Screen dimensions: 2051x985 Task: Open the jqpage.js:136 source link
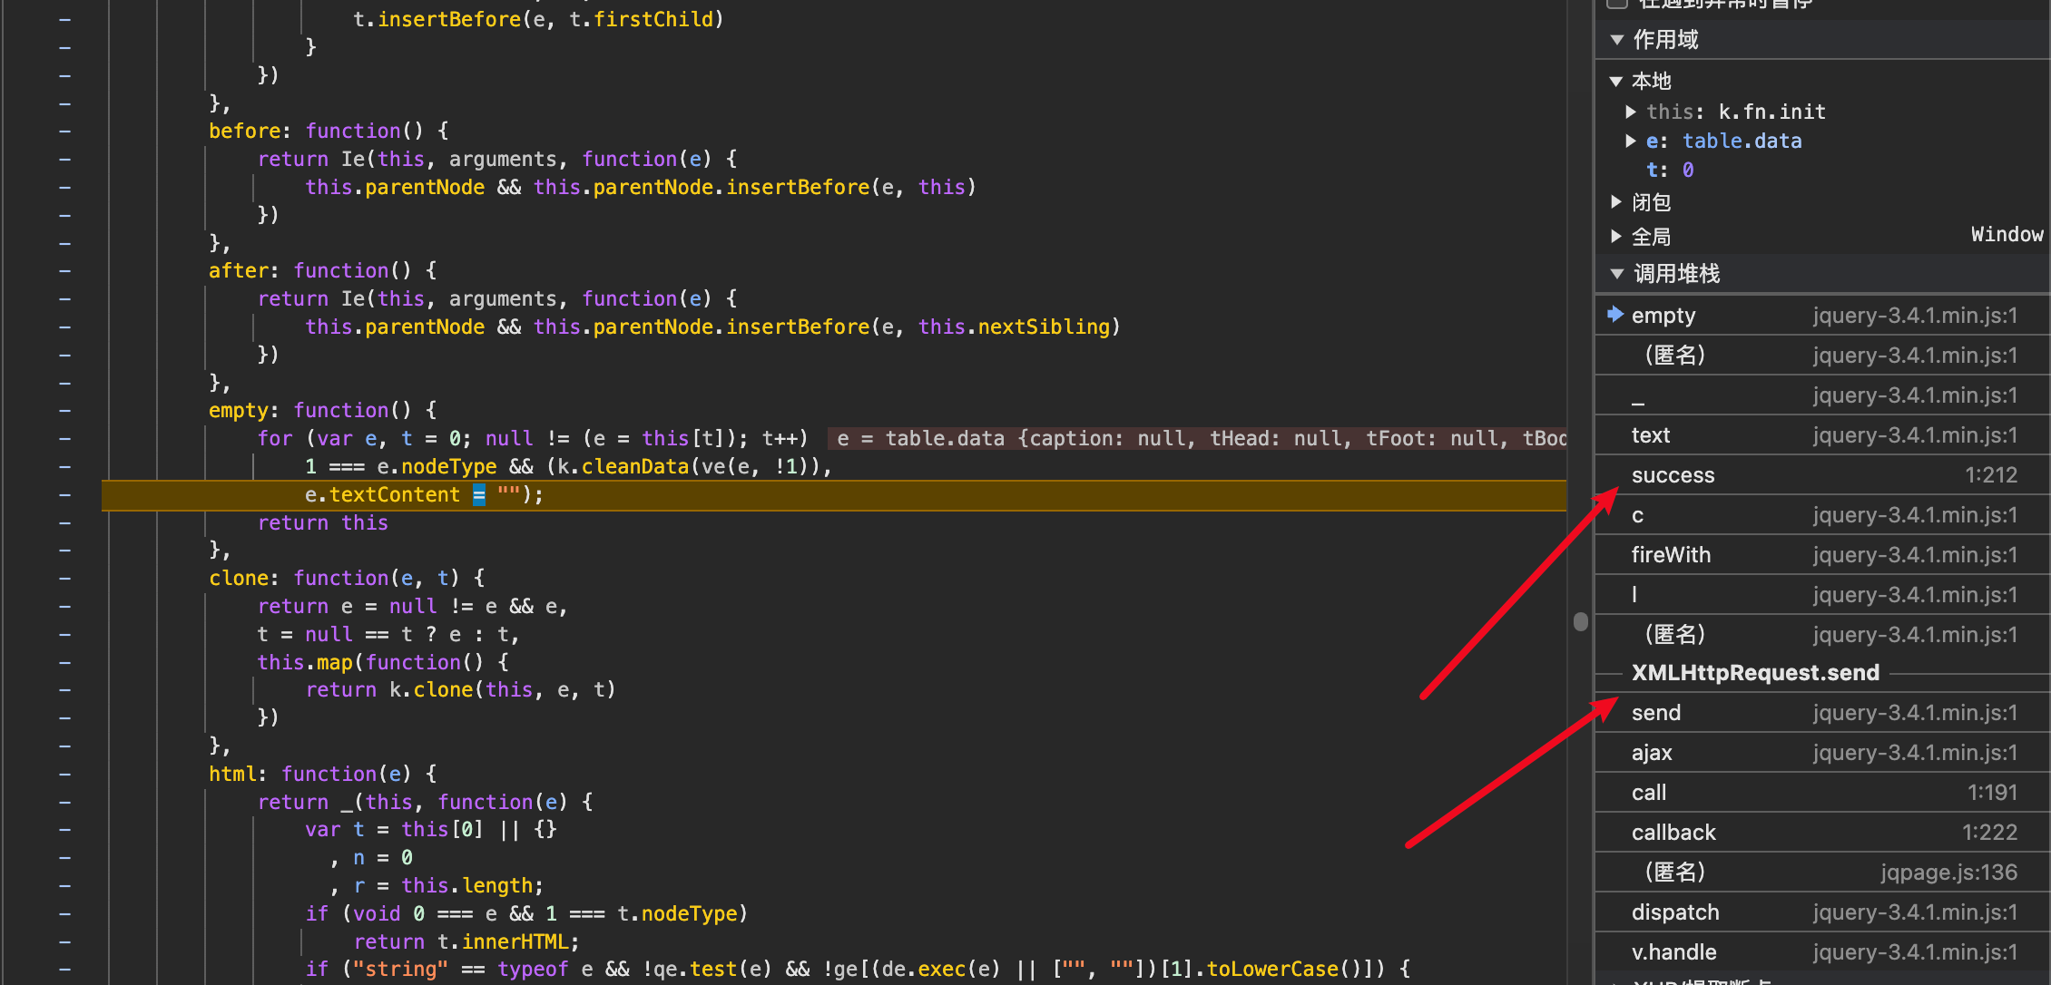click(1948, 873)
